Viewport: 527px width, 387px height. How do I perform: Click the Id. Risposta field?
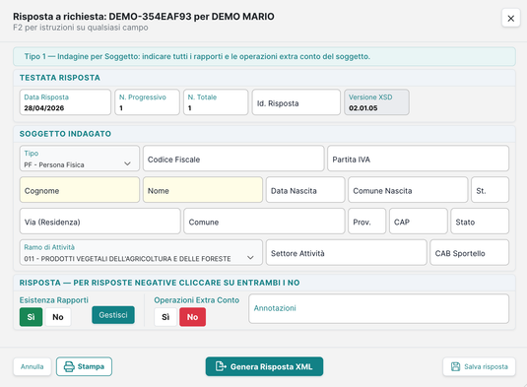pos(296,102)
